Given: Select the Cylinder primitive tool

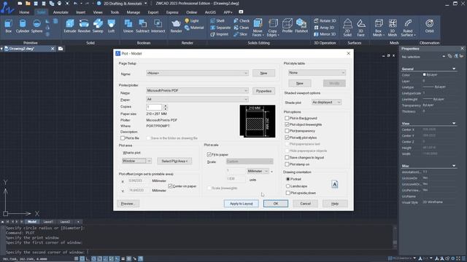Looking at the screenshot, I should click(x=23, y=26).
